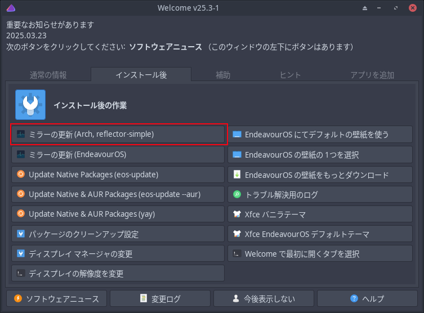Click the blue question mark help icon
Image resolution: width=424 pixels, height=313 pixels.
tap(354, 298)
